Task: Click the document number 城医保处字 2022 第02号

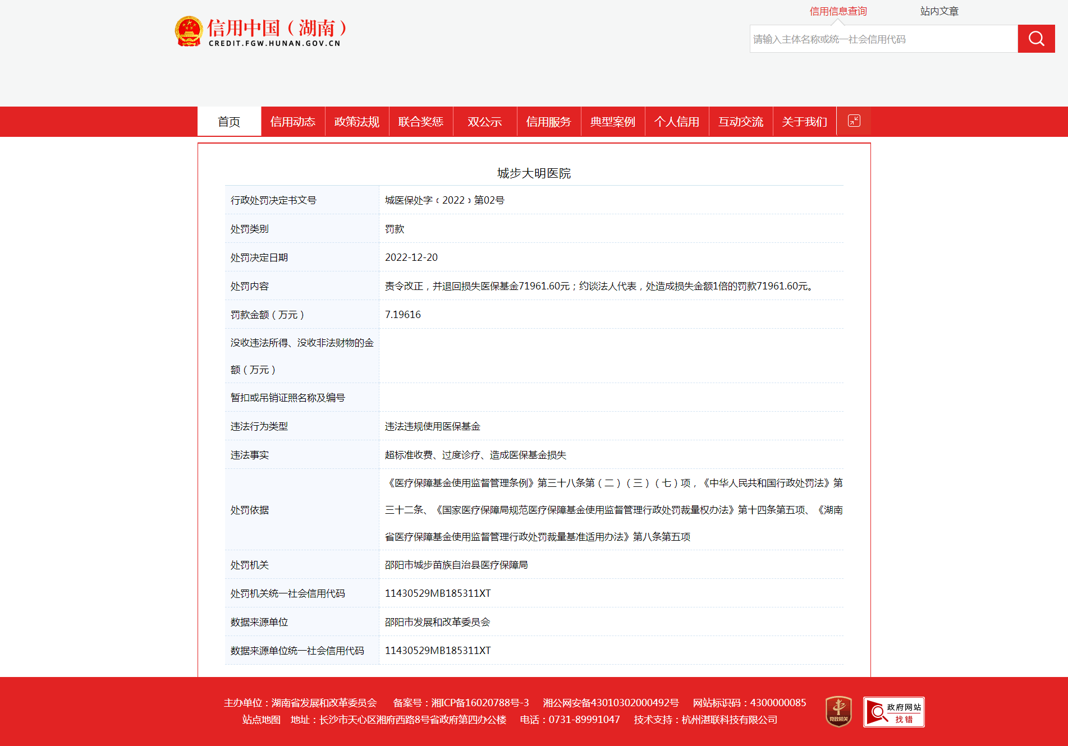Action: 444,200
